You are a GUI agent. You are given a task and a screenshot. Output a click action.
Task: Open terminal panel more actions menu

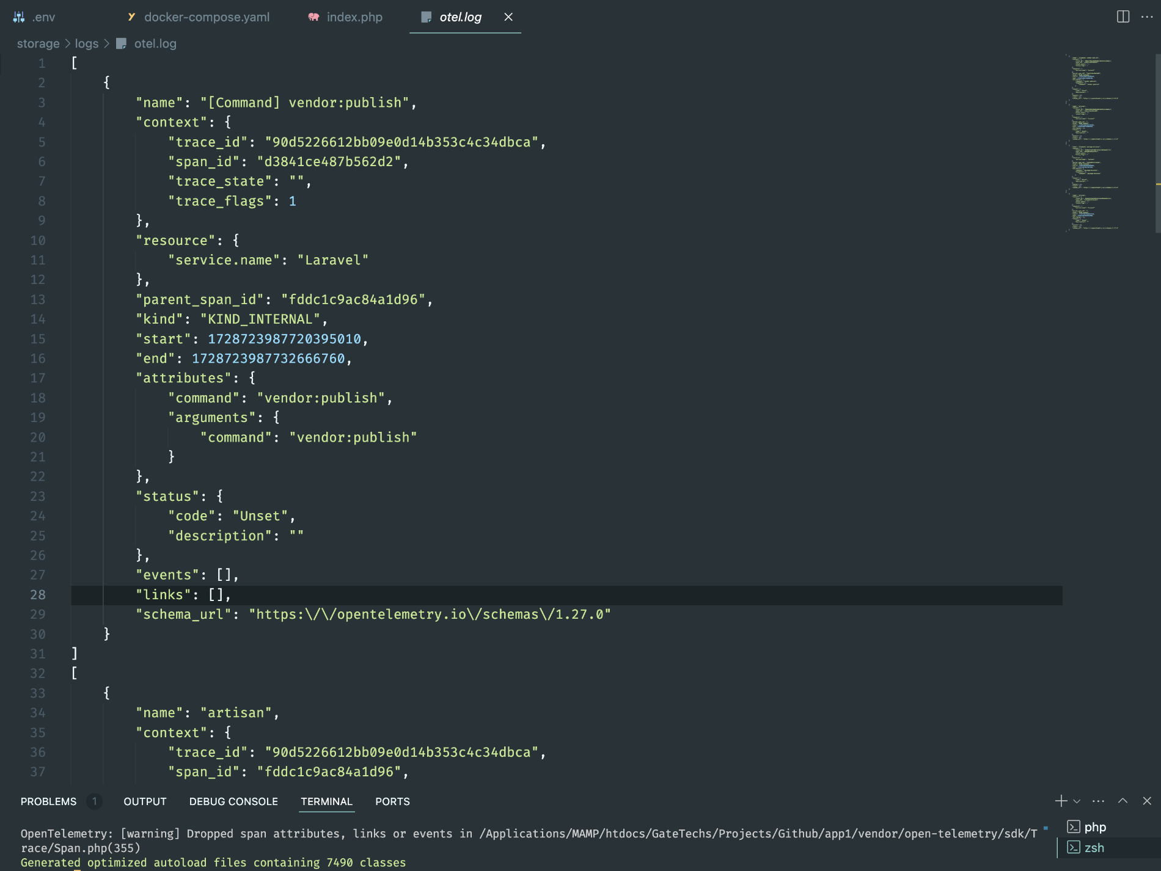[1099, 801]
